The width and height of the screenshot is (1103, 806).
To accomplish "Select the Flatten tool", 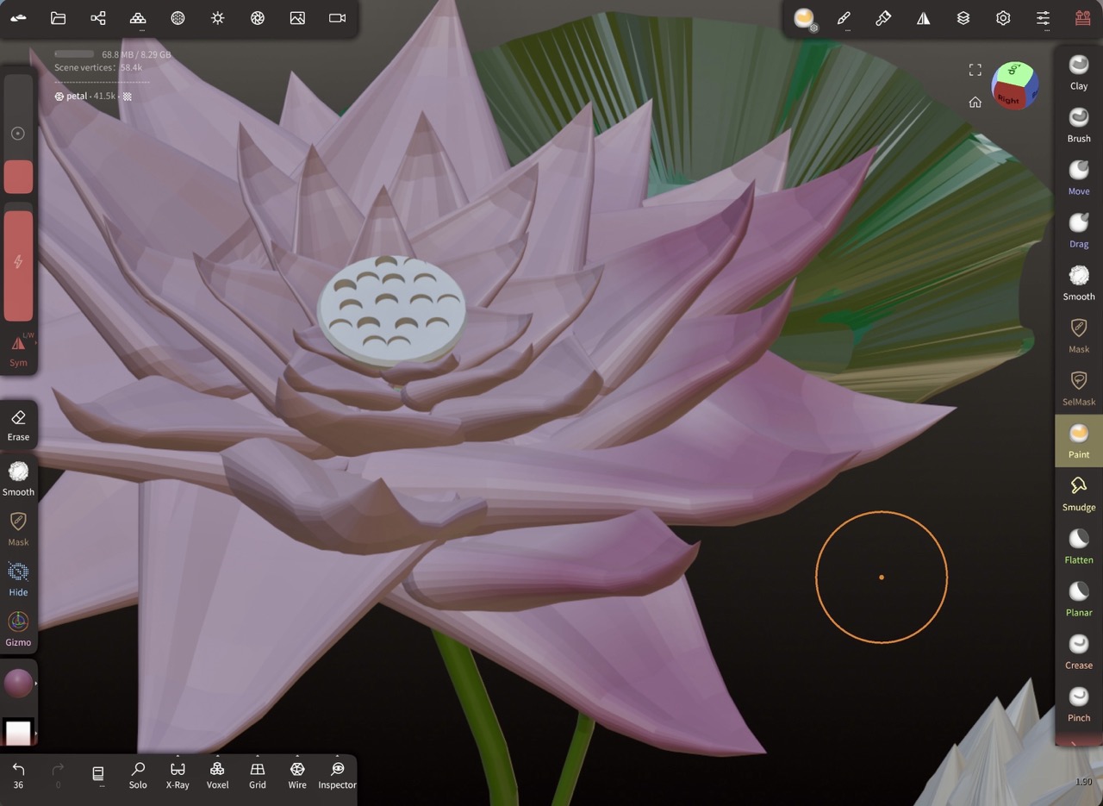I will (1079, 546).
